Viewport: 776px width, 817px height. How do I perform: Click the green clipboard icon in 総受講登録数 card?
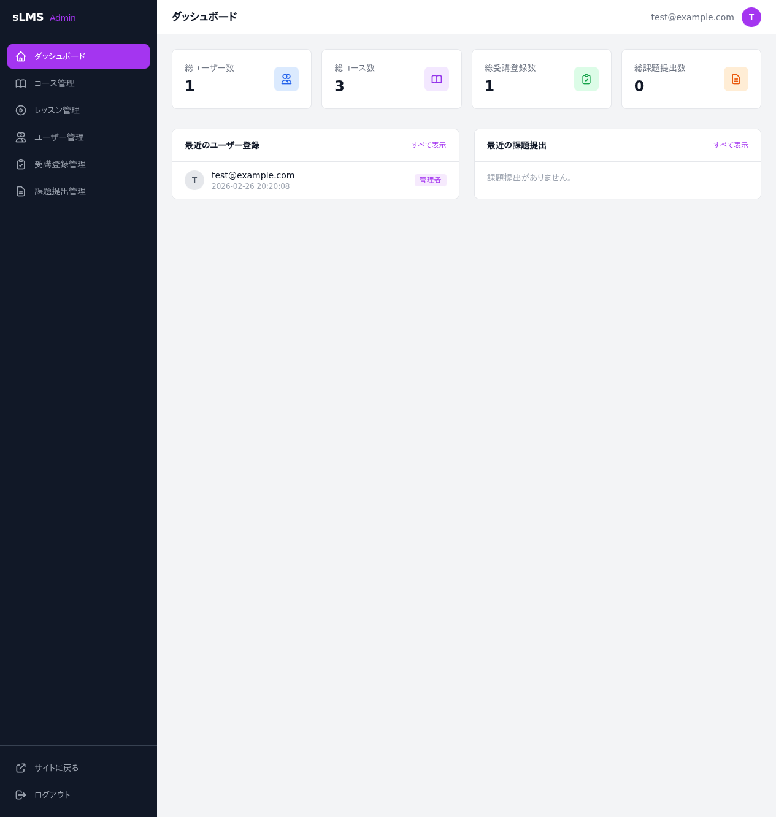[x=586, y=79]
